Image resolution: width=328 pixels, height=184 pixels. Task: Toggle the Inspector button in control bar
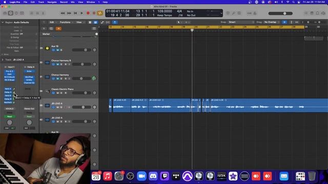[x=11, y=13]
